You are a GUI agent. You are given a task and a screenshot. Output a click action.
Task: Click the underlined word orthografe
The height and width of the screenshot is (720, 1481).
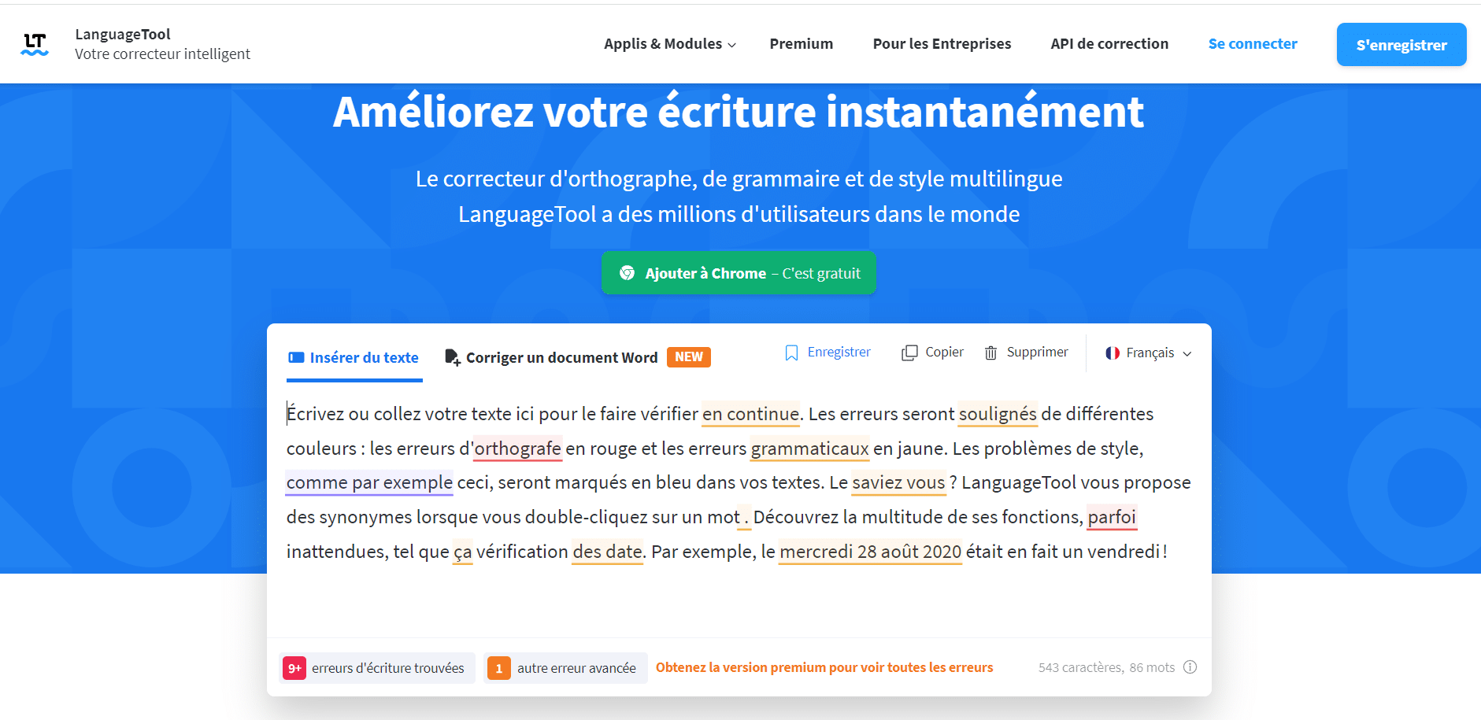(x=517, y=449)
